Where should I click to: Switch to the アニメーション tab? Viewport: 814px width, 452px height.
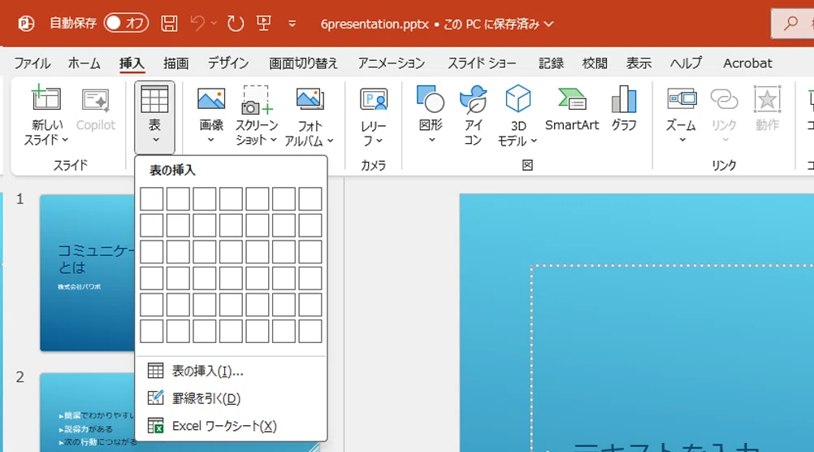coord(392,63)
